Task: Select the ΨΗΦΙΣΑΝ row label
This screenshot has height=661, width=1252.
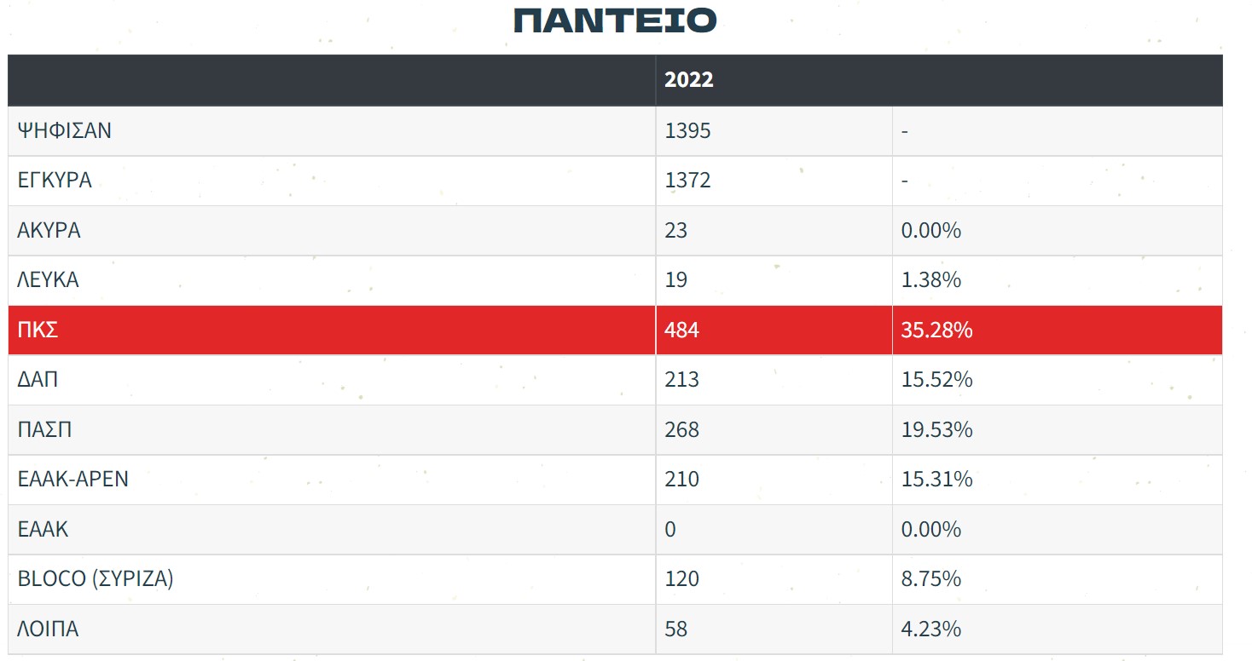Action: [64, 131]
